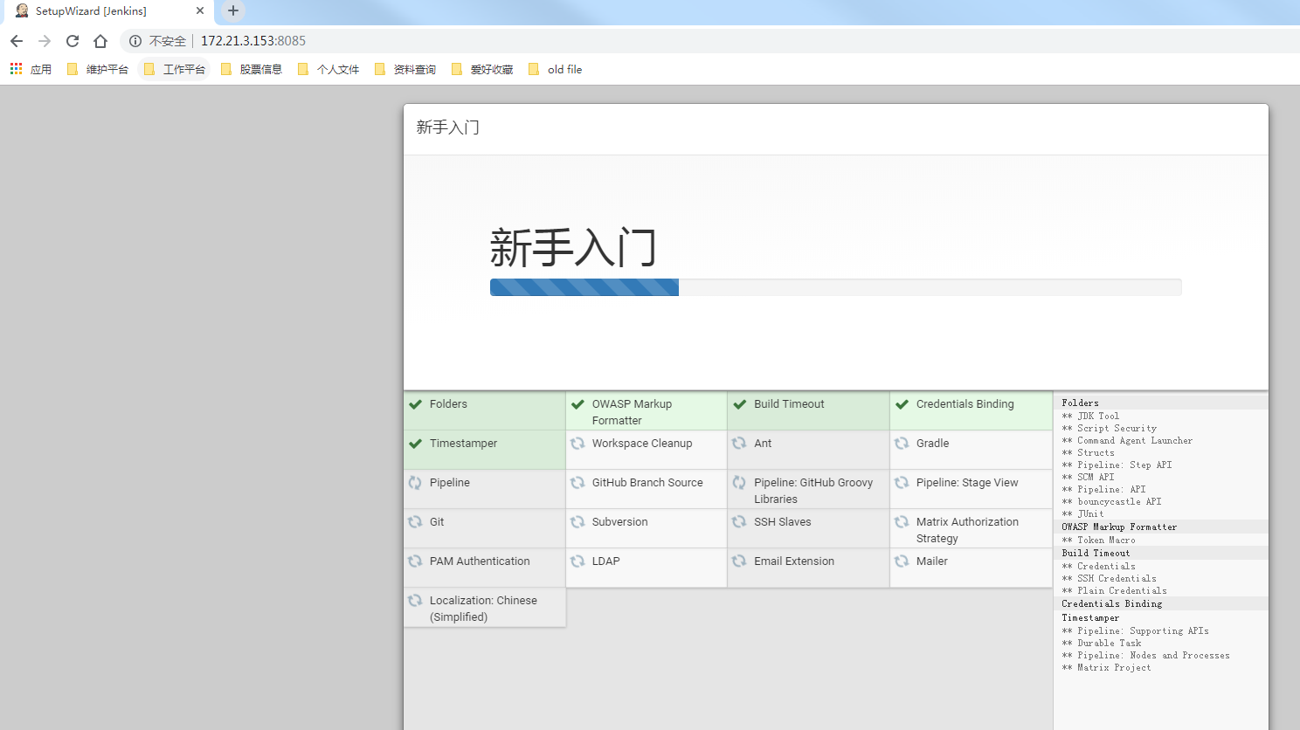Close the SetupWizard [Jenkins] tab
The width and height of the screenshot is (1300, 730).
[200, 11]
